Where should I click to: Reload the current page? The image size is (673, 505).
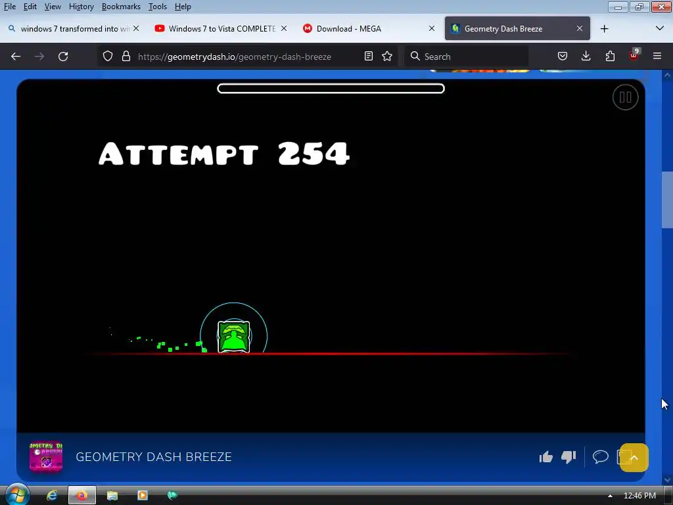(x=63, y=57)
